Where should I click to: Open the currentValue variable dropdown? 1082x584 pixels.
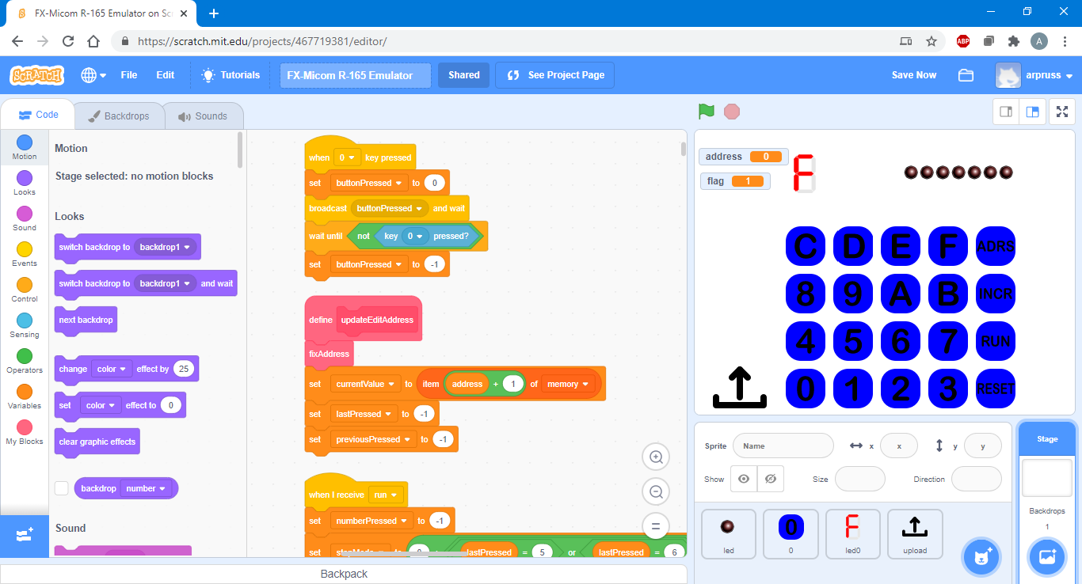point(366,384)
